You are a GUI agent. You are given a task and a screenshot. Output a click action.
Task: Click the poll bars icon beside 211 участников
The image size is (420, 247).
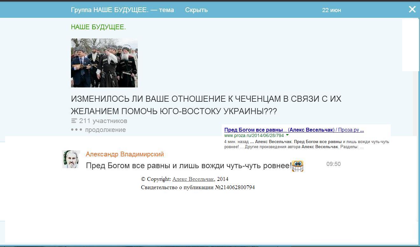click(74, 121)
